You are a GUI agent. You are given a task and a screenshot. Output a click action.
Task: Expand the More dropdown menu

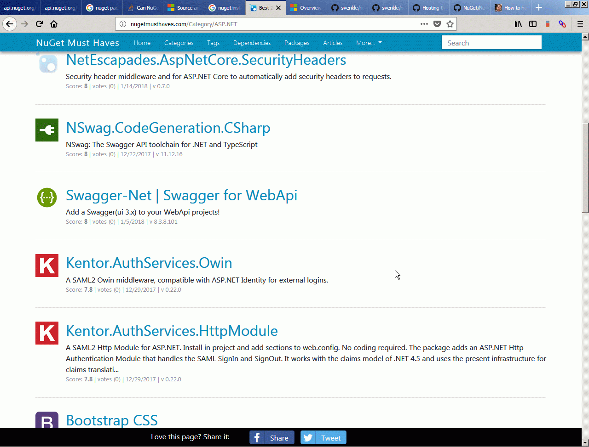coord(369,43)
